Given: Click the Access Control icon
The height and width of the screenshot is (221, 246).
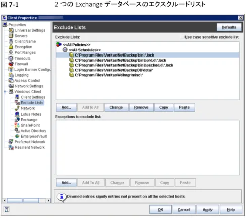Looking at the screenshot, I should coord(11,80).
